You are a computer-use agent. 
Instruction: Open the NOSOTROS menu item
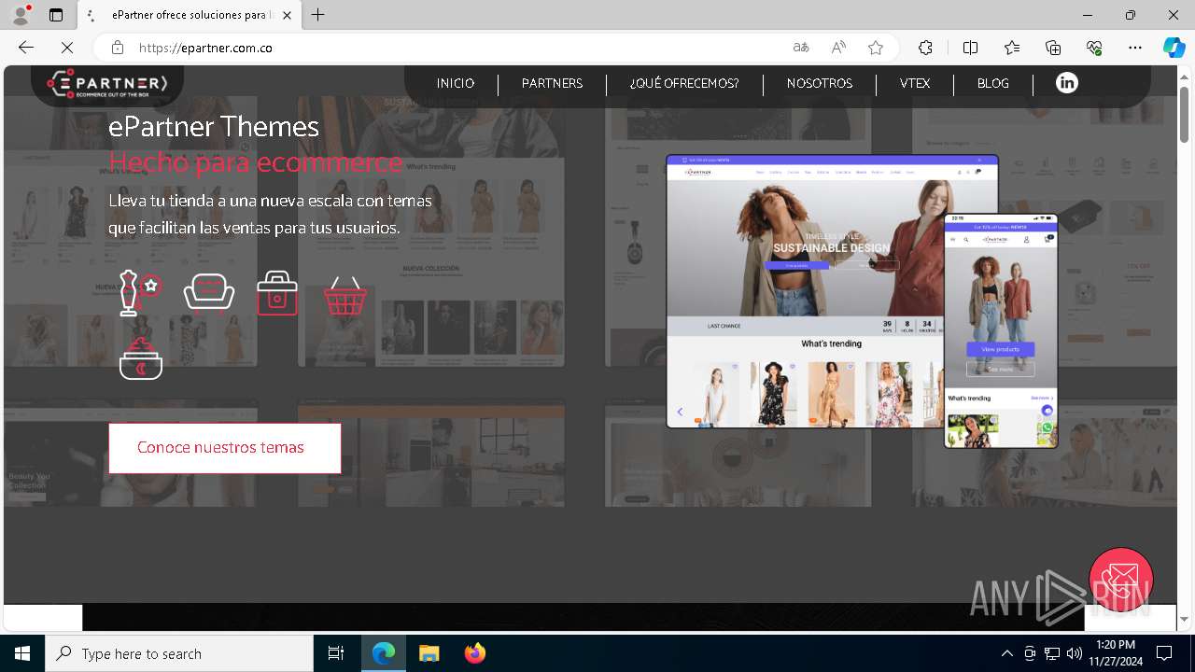pos(820,83)
